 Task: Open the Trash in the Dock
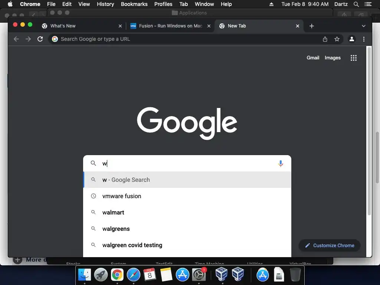(x=295, y=275)
